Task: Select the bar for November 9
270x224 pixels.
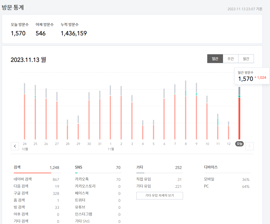Action: coord(196,111)
